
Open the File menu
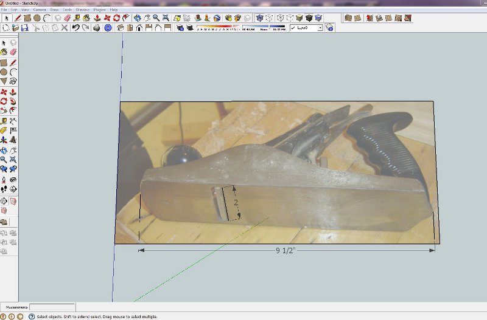pyautogui.click(x=4, y=10)
